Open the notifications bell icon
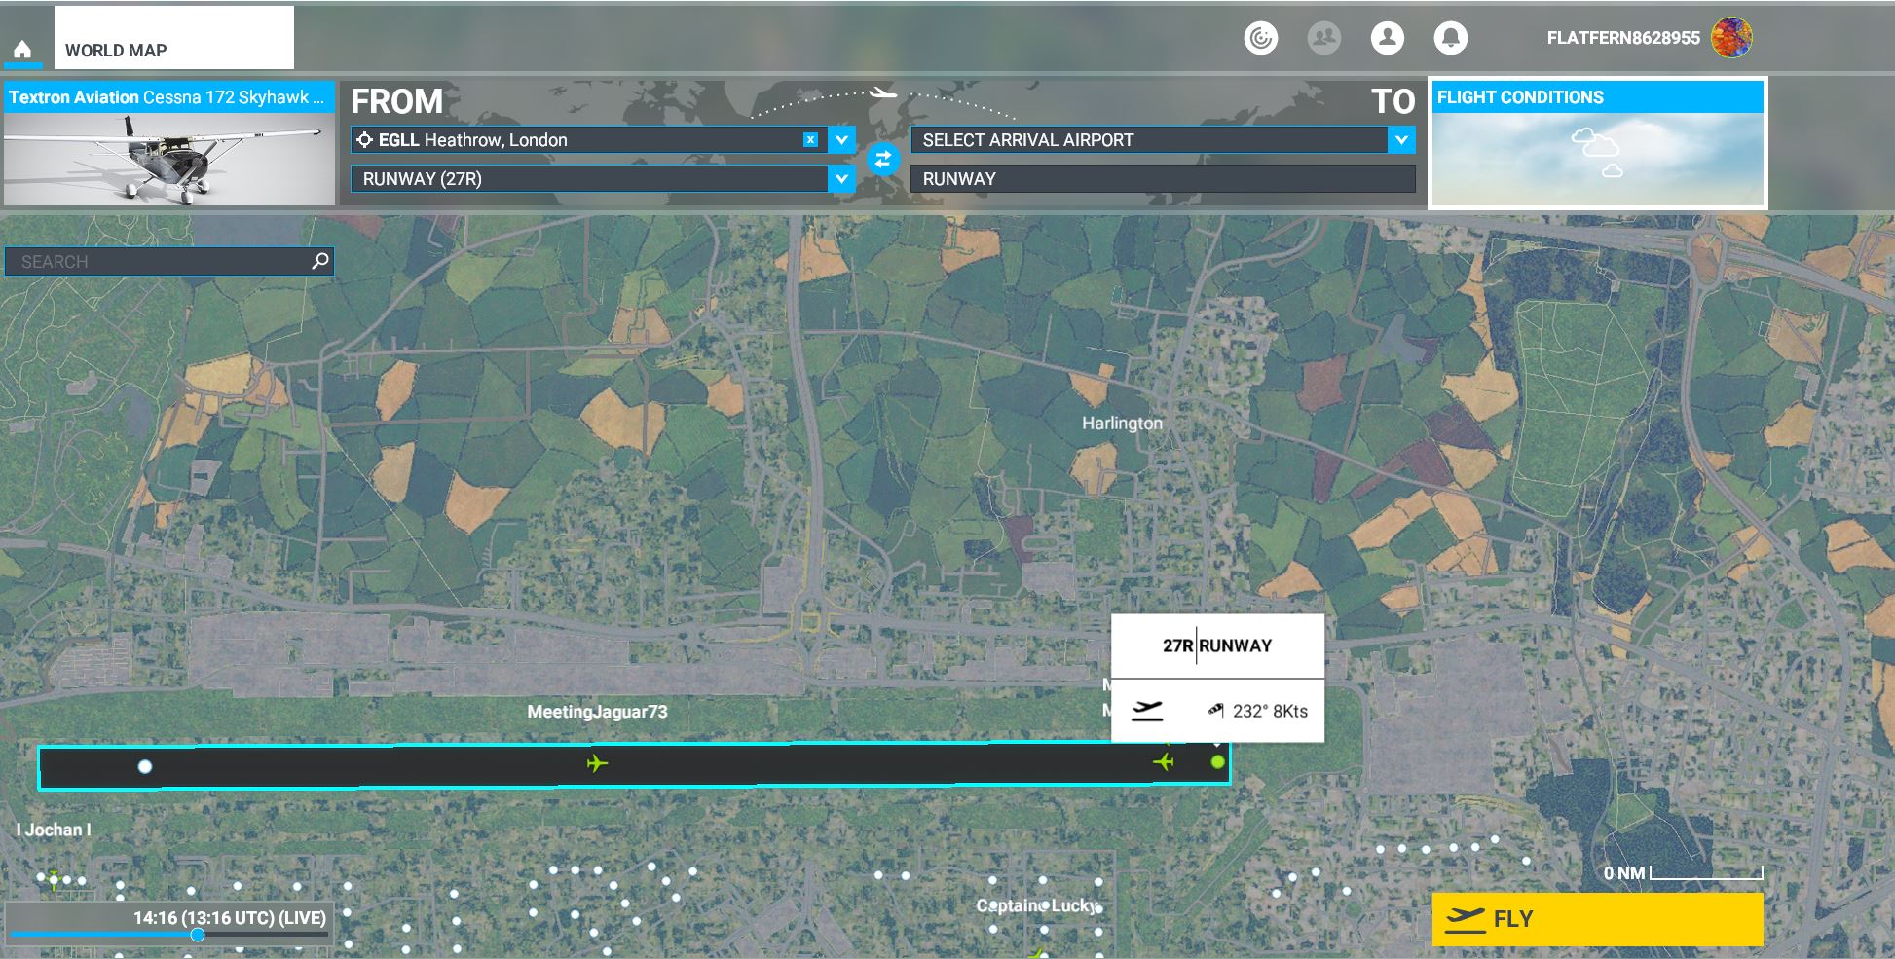Viewport: 1895px width, 959px height. 1450,38
